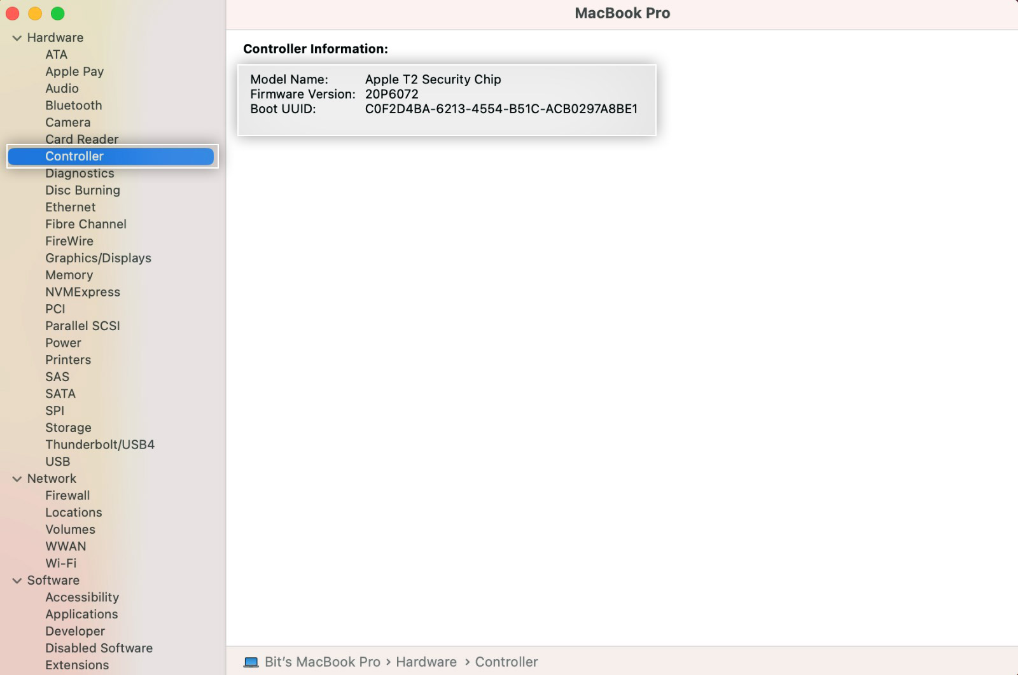Image resolution: width=1018 pixels, height=675 pixels.
Task: Click Hardware in the path bar
Action: (x=426, y=662)
